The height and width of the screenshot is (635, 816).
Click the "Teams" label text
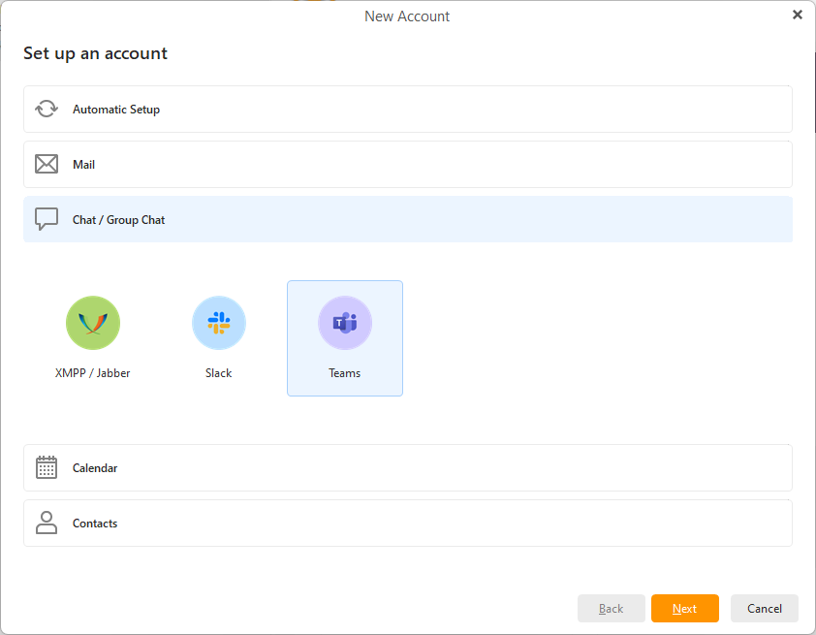pyautogui.click(x=344, y=373)
